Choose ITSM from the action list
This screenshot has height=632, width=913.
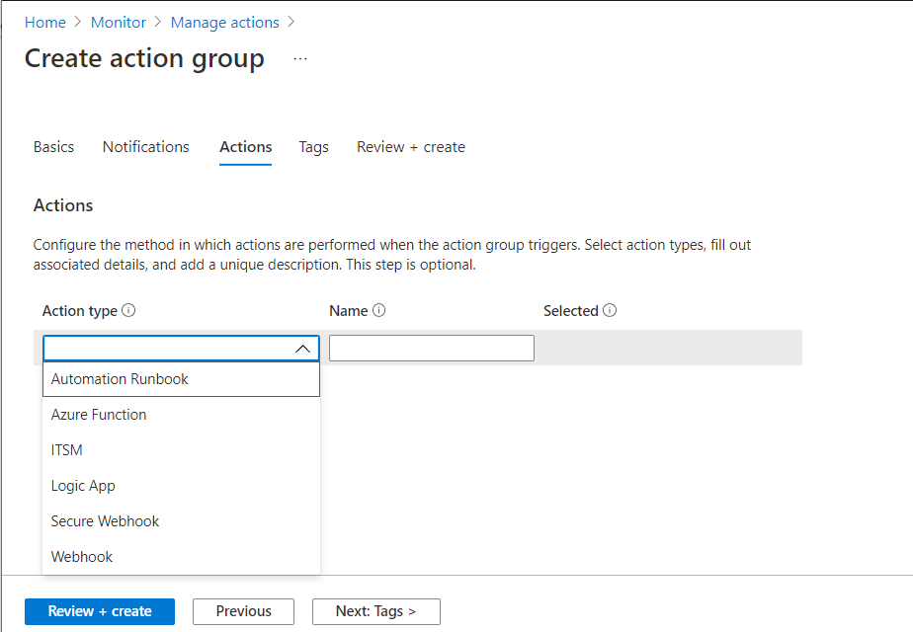pyautogui.click(x=181, y=450)
